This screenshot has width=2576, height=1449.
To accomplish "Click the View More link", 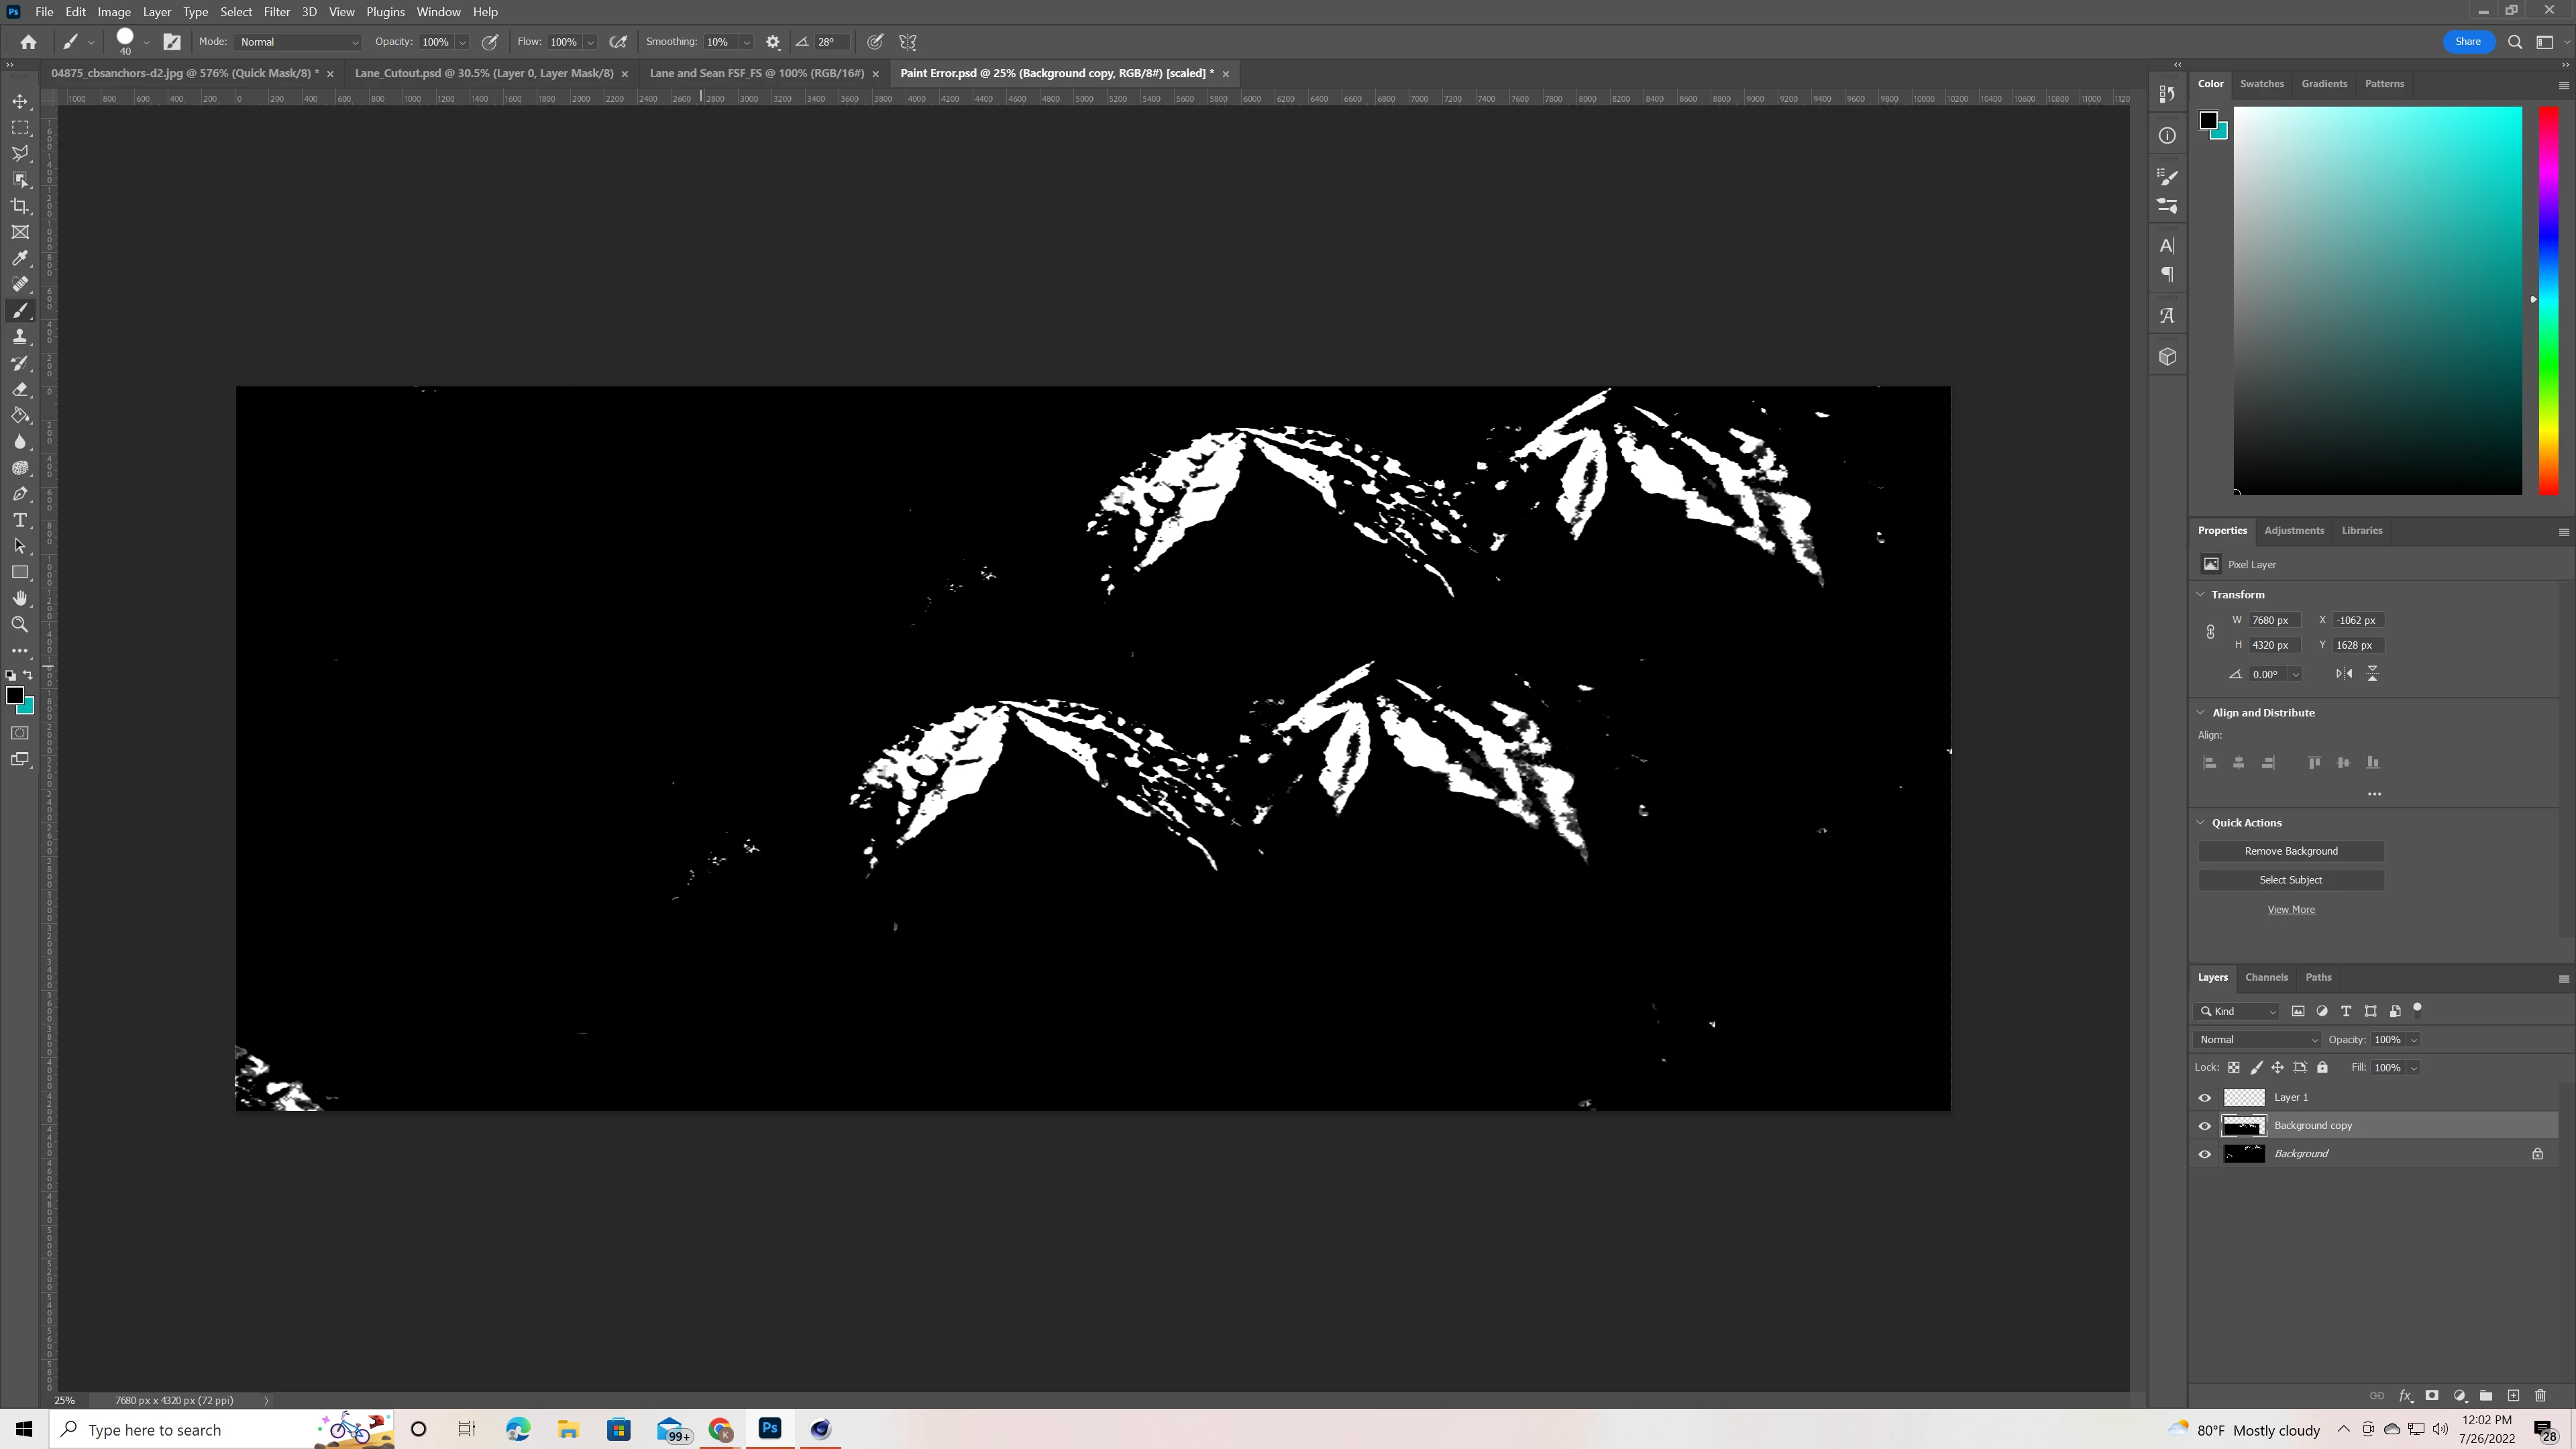I will pos(2290,910).
